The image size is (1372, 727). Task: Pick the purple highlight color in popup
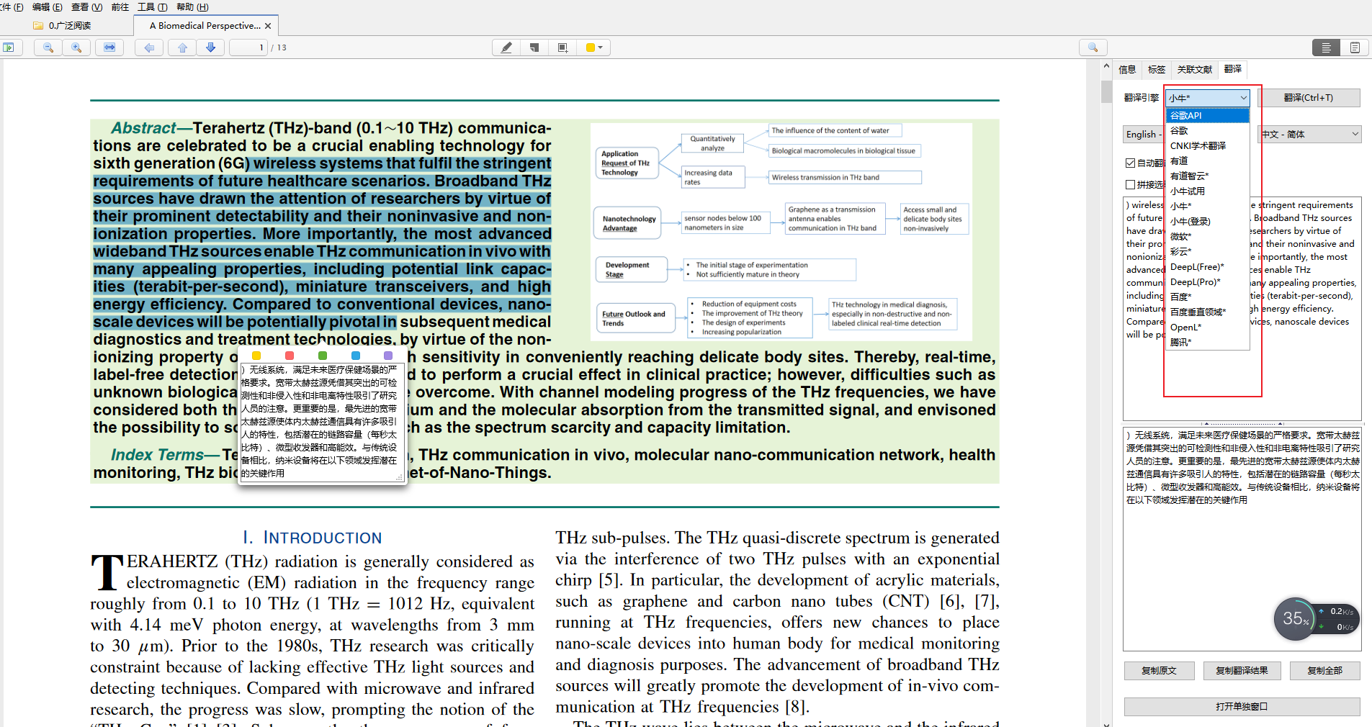click(388, 356)
